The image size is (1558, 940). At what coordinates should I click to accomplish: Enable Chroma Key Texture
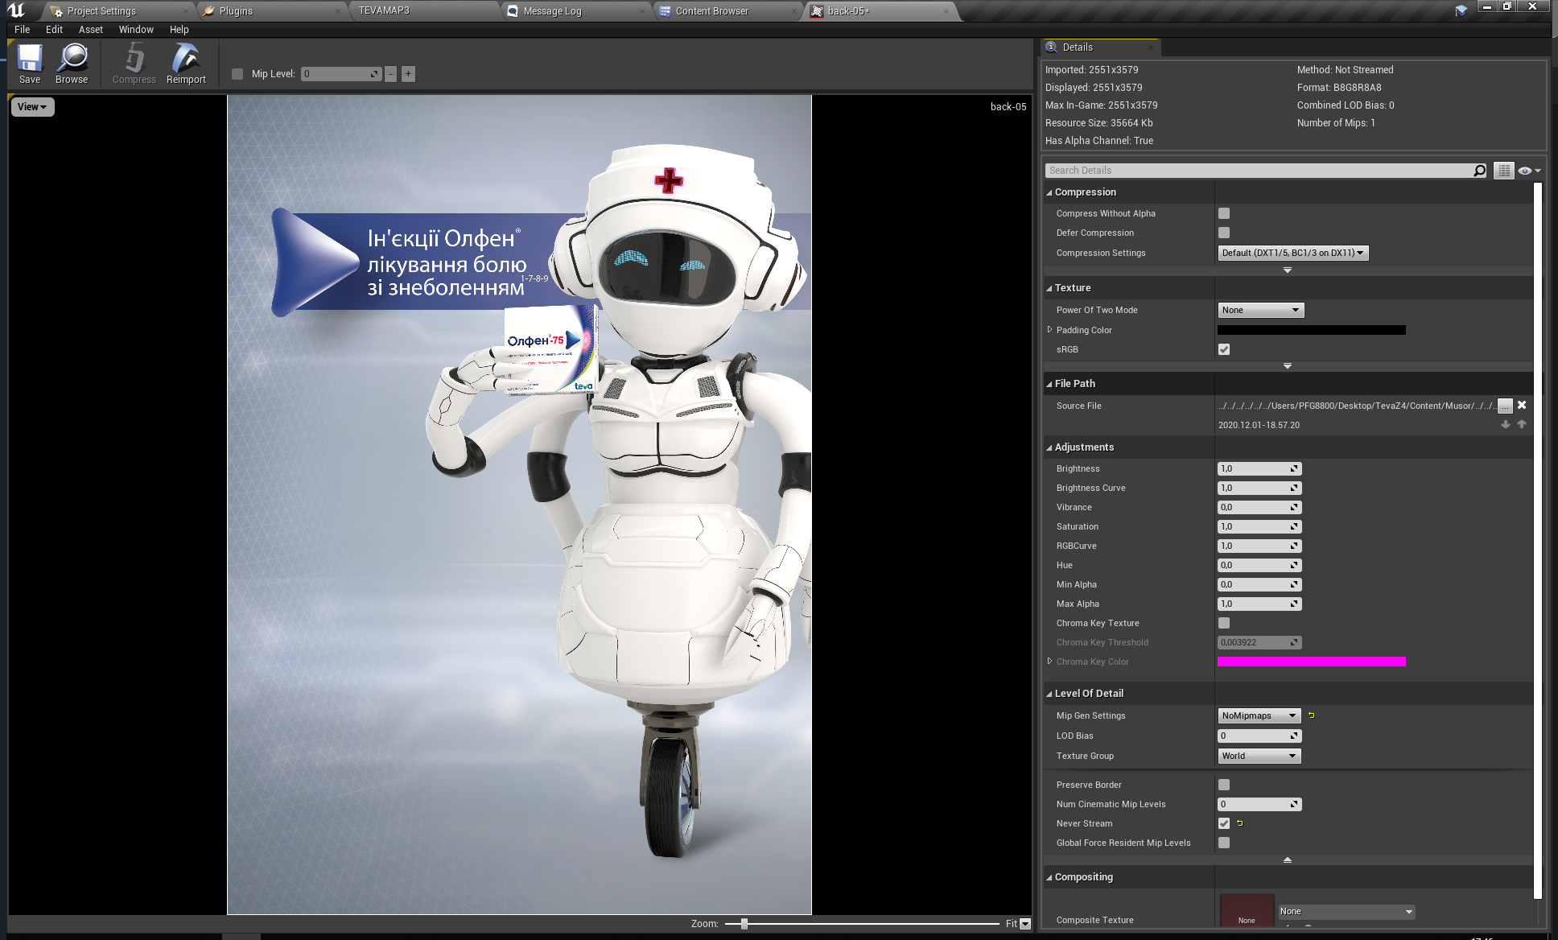coord(1224,623)
